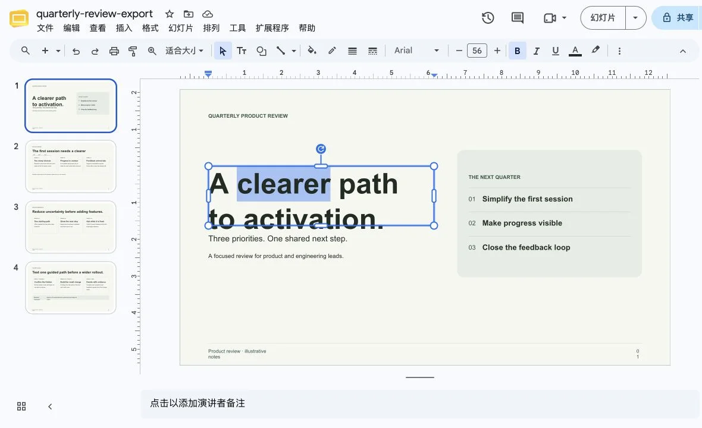Open the 查看 menu
702x428 pixels.
(98, 28)
